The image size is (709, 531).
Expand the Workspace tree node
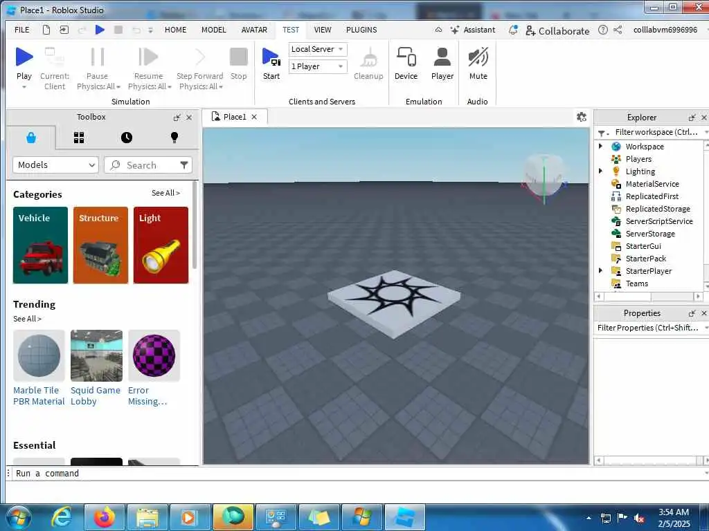point(600,146)
